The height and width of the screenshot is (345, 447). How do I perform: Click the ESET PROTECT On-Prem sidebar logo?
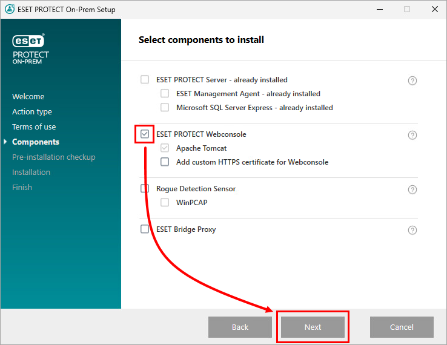31,50
